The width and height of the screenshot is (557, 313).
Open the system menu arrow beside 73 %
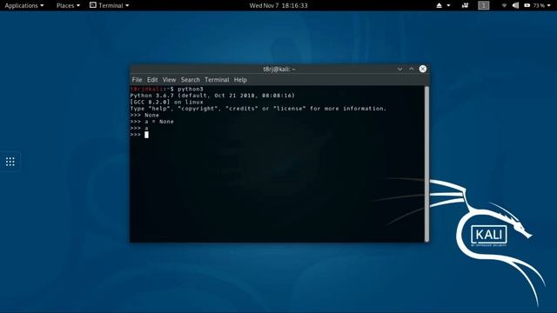[x=549, y=5]
